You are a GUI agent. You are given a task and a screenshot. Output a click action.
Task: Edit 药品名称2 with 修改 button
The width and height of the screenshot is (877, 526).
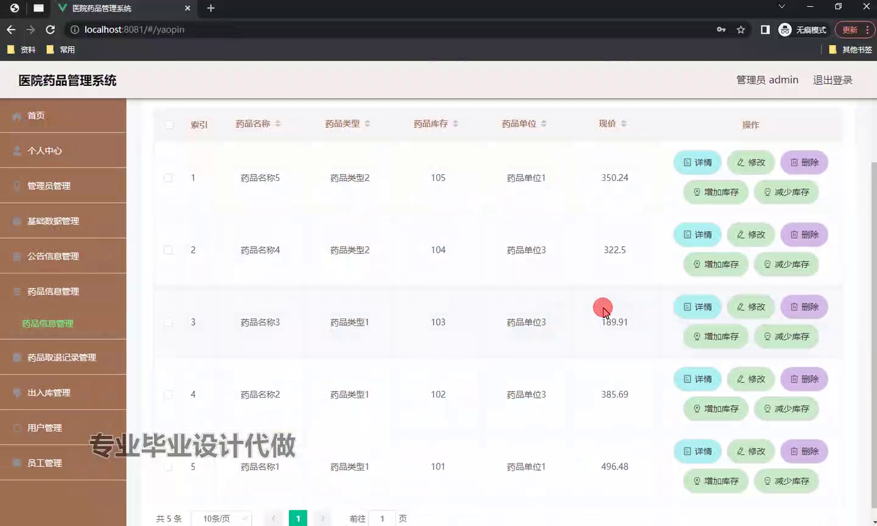point(751,379)
